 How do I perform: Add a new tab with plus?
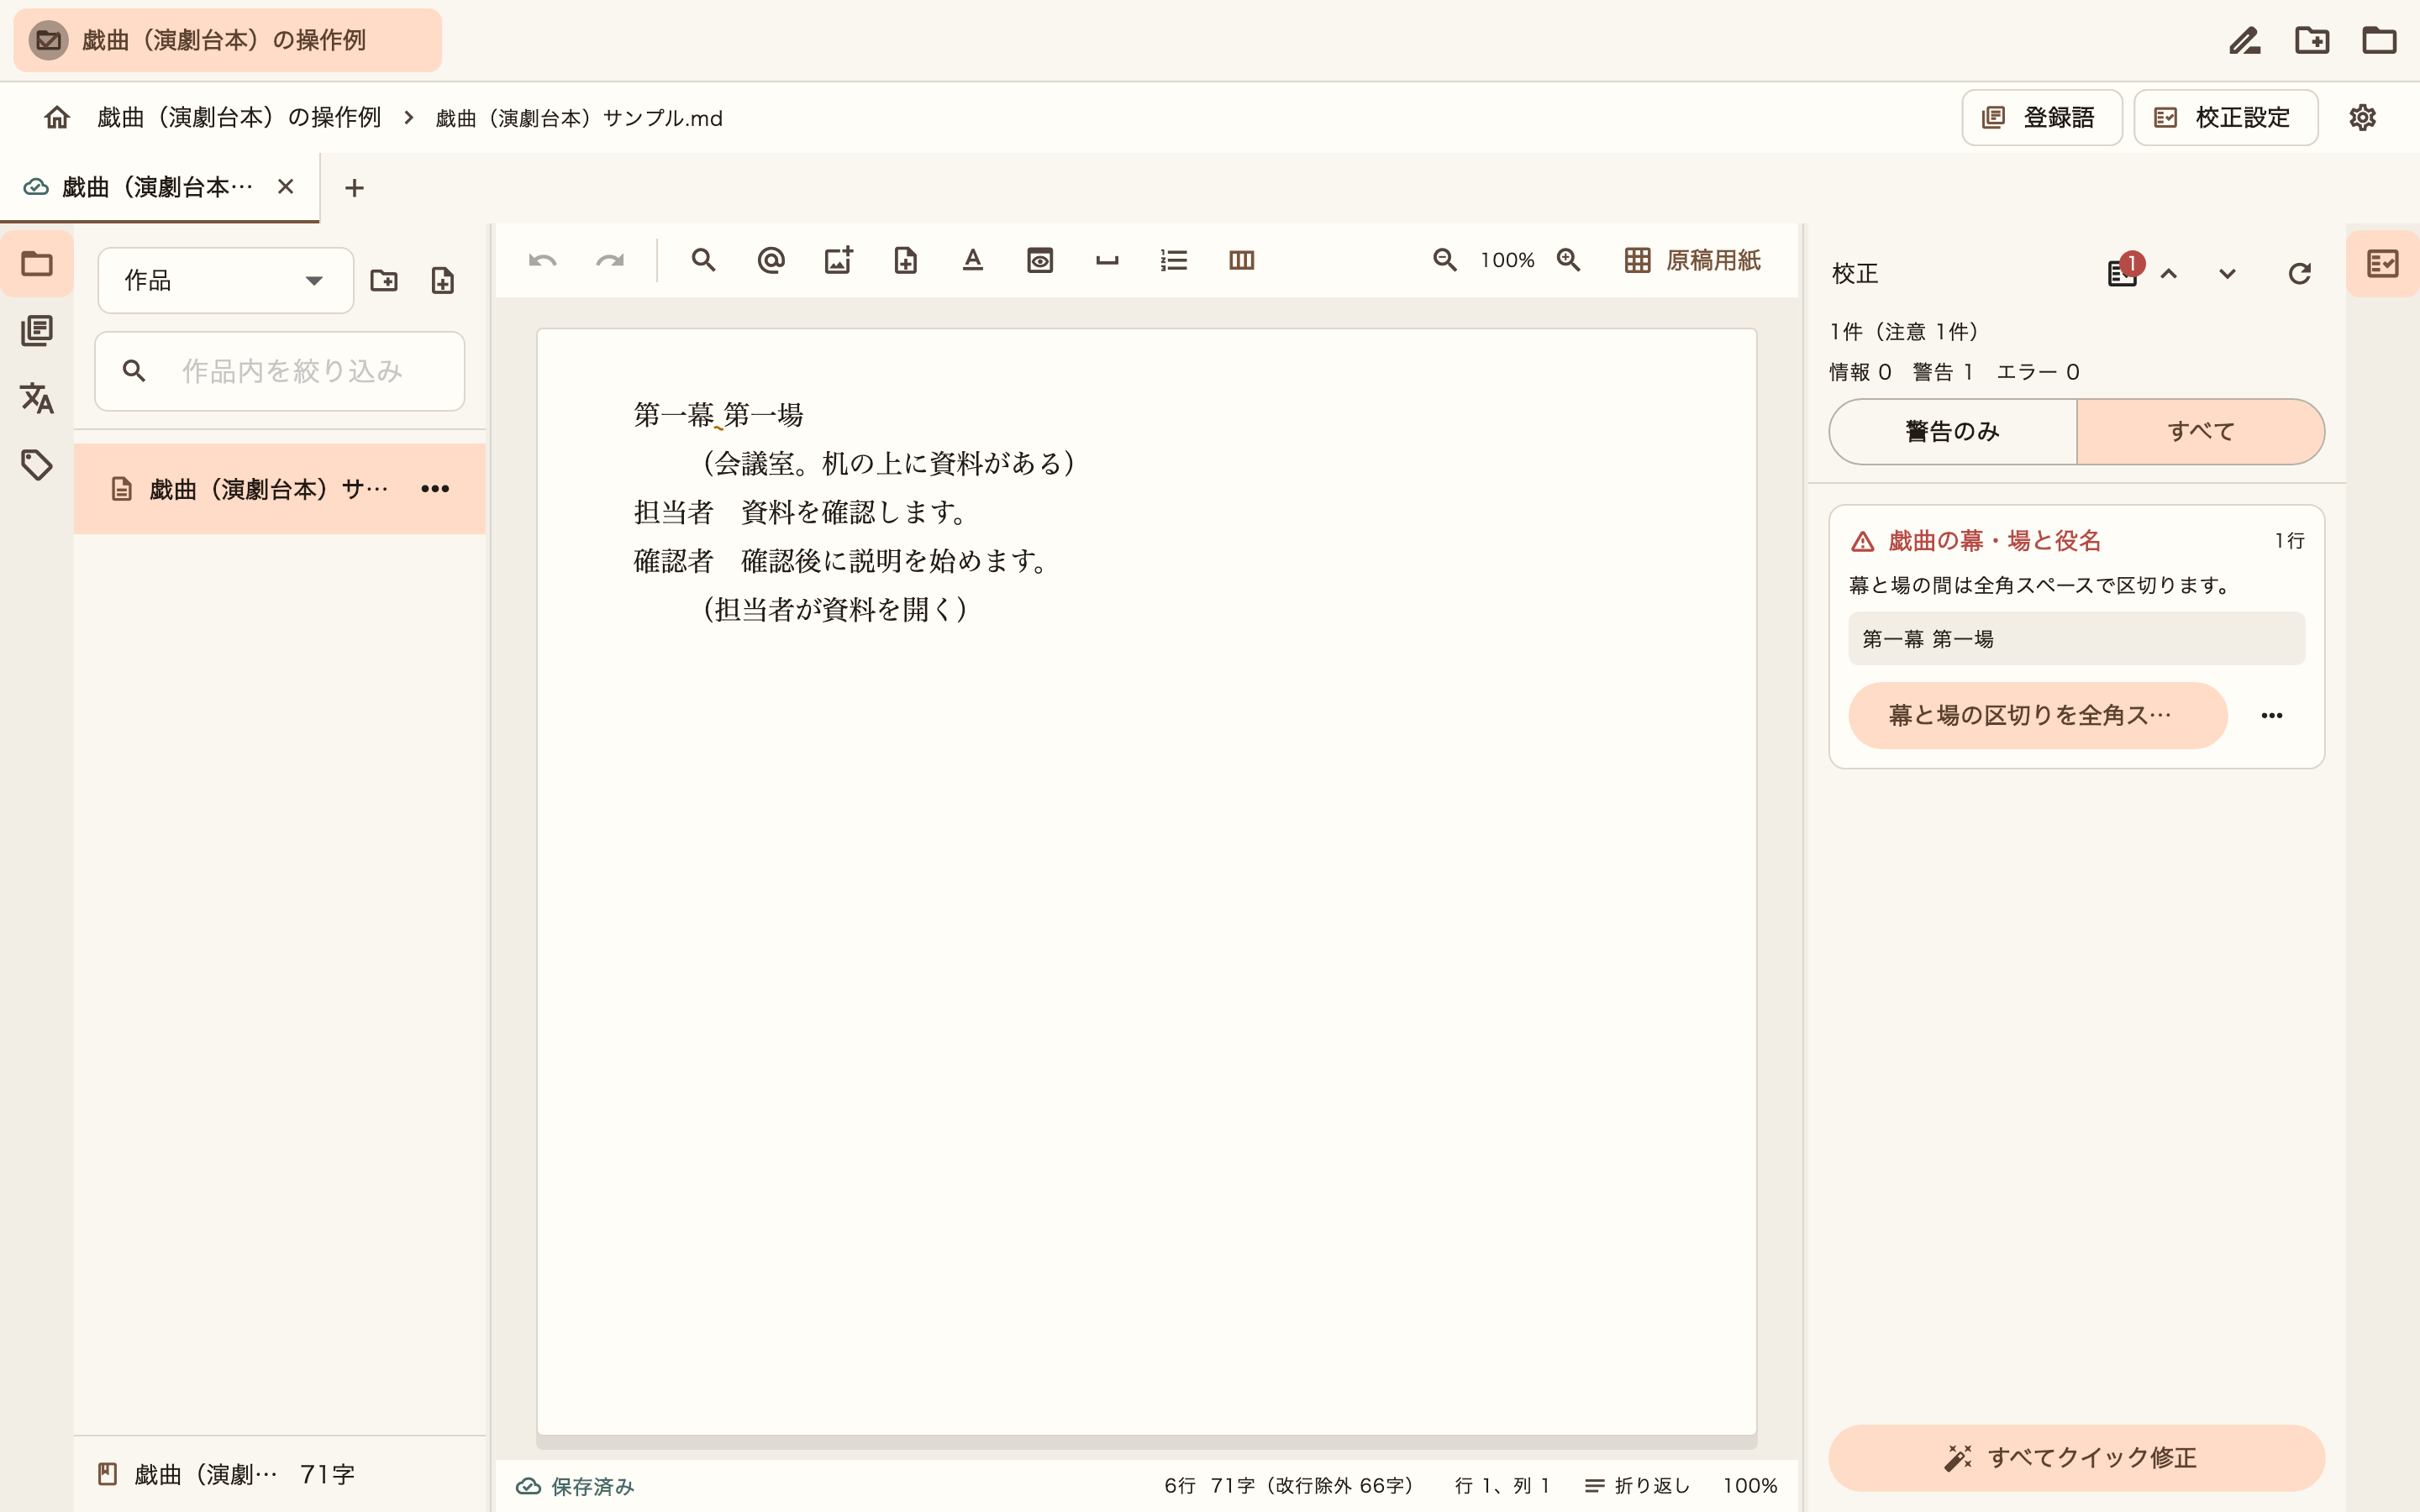point(354,188)
